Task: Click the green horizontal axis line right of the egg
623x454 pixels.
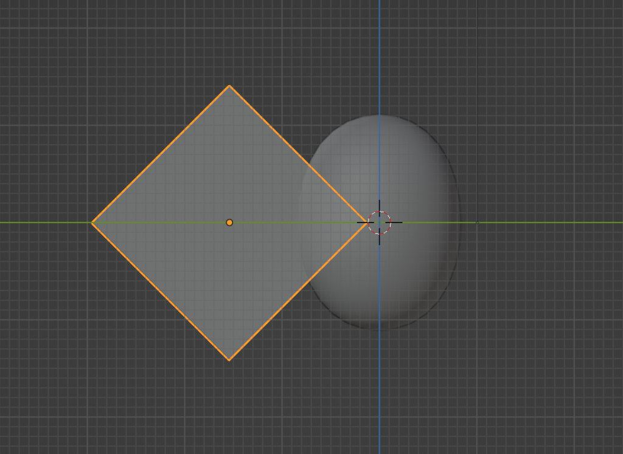Action: pyautogui.click(x=548, y=222)
